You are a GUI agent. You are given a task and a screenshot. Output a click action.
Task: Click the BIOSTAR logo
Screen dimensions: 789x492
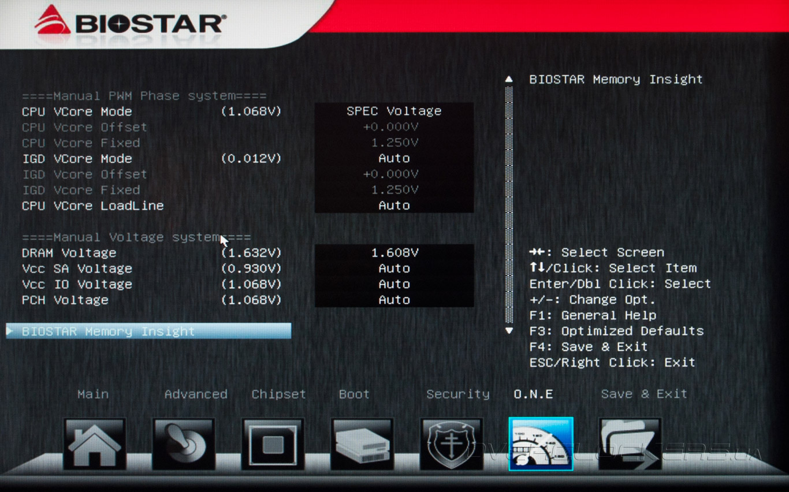point(131,22)
